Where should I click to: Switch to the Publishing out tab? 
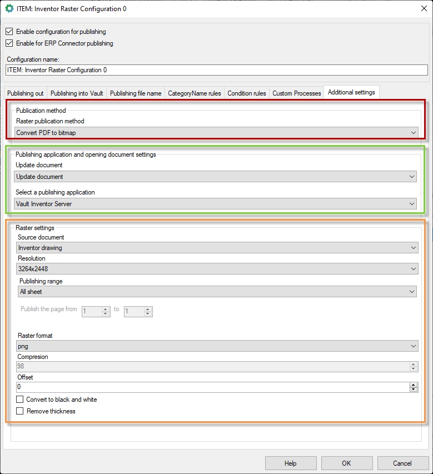pyautogui.click(x=25, y=93)
